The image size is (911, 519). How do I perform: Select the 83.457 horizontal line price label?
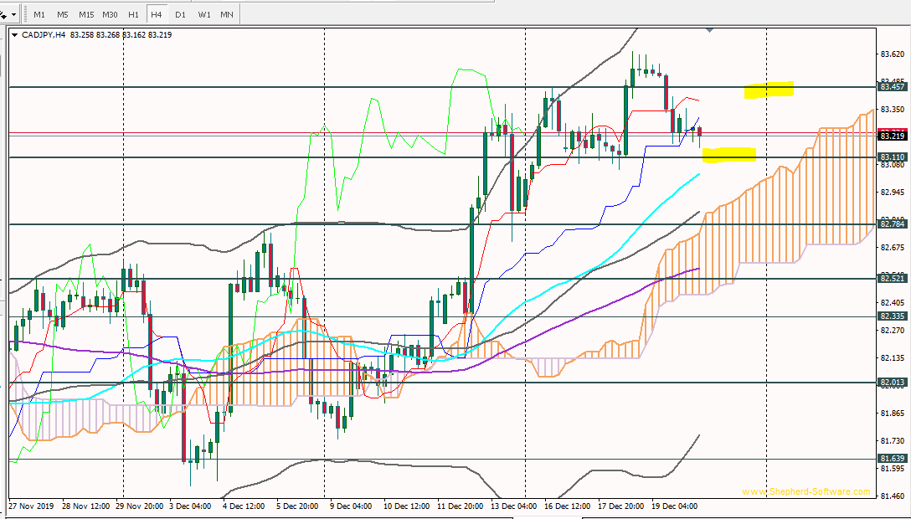[x=893, y=86]
